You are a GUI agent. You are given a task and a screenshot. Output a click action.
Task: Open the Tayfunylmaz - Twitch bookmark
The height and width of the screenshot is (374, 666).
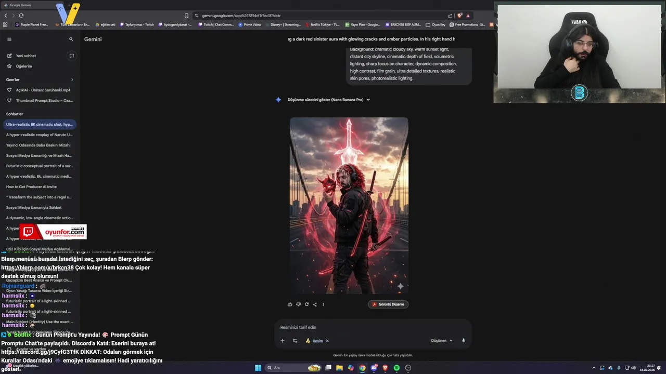pos(137,24)
